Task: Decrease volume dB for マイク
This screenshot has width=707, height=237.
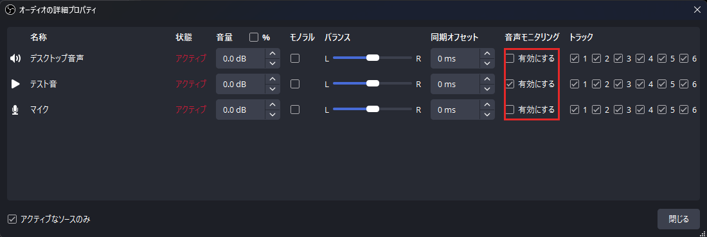Action: point(273,114)
